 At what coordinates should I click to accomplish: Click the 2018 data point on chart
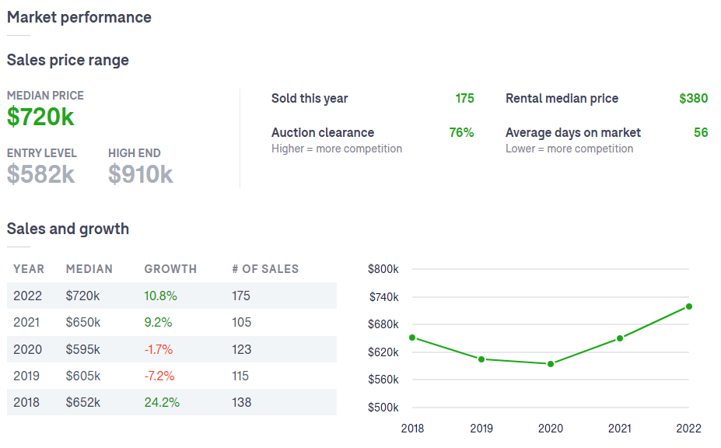coord(412,338)
